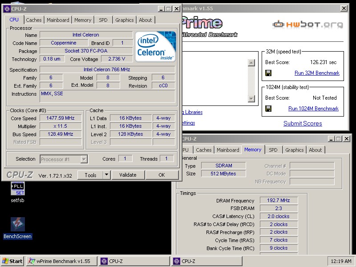The width and height of the screenshot is (356, 267).
Task: Click the wPrime log scrollbar track
Action: 251,81
